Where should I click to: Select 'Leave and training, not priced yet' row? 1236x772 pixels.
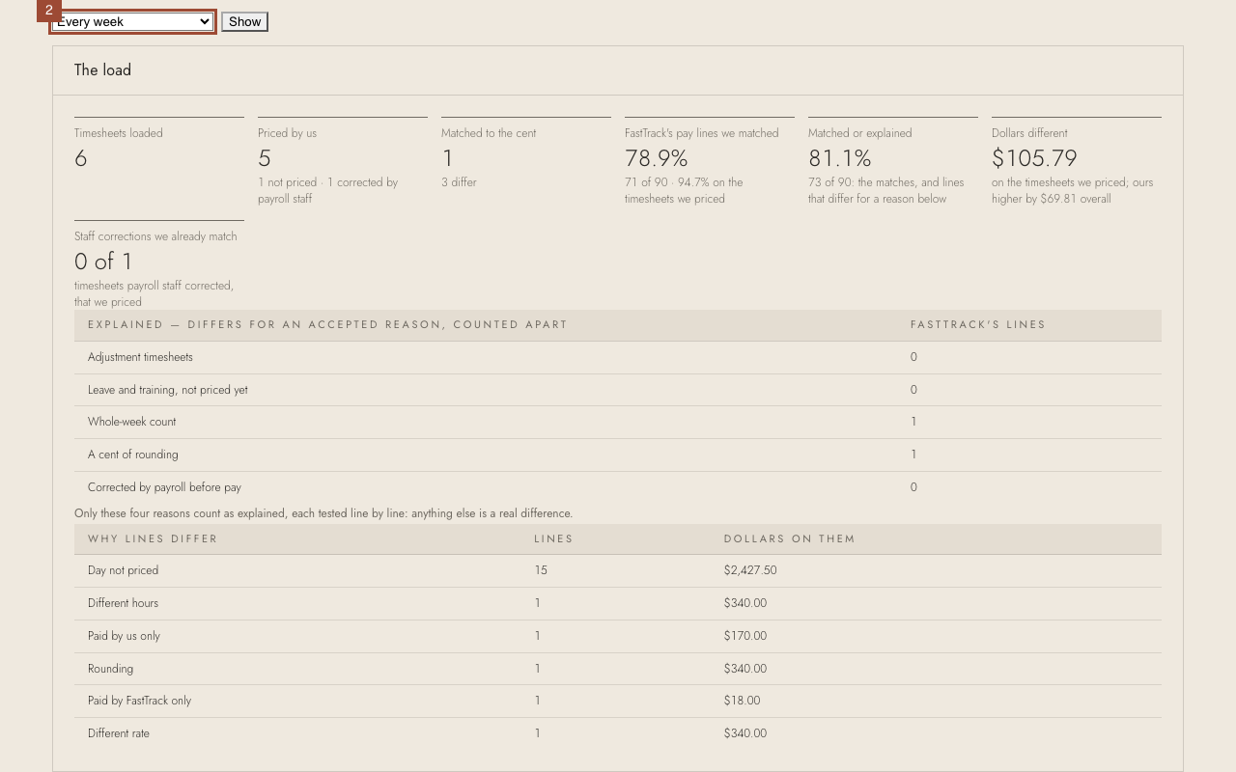(x=618, y=390)
